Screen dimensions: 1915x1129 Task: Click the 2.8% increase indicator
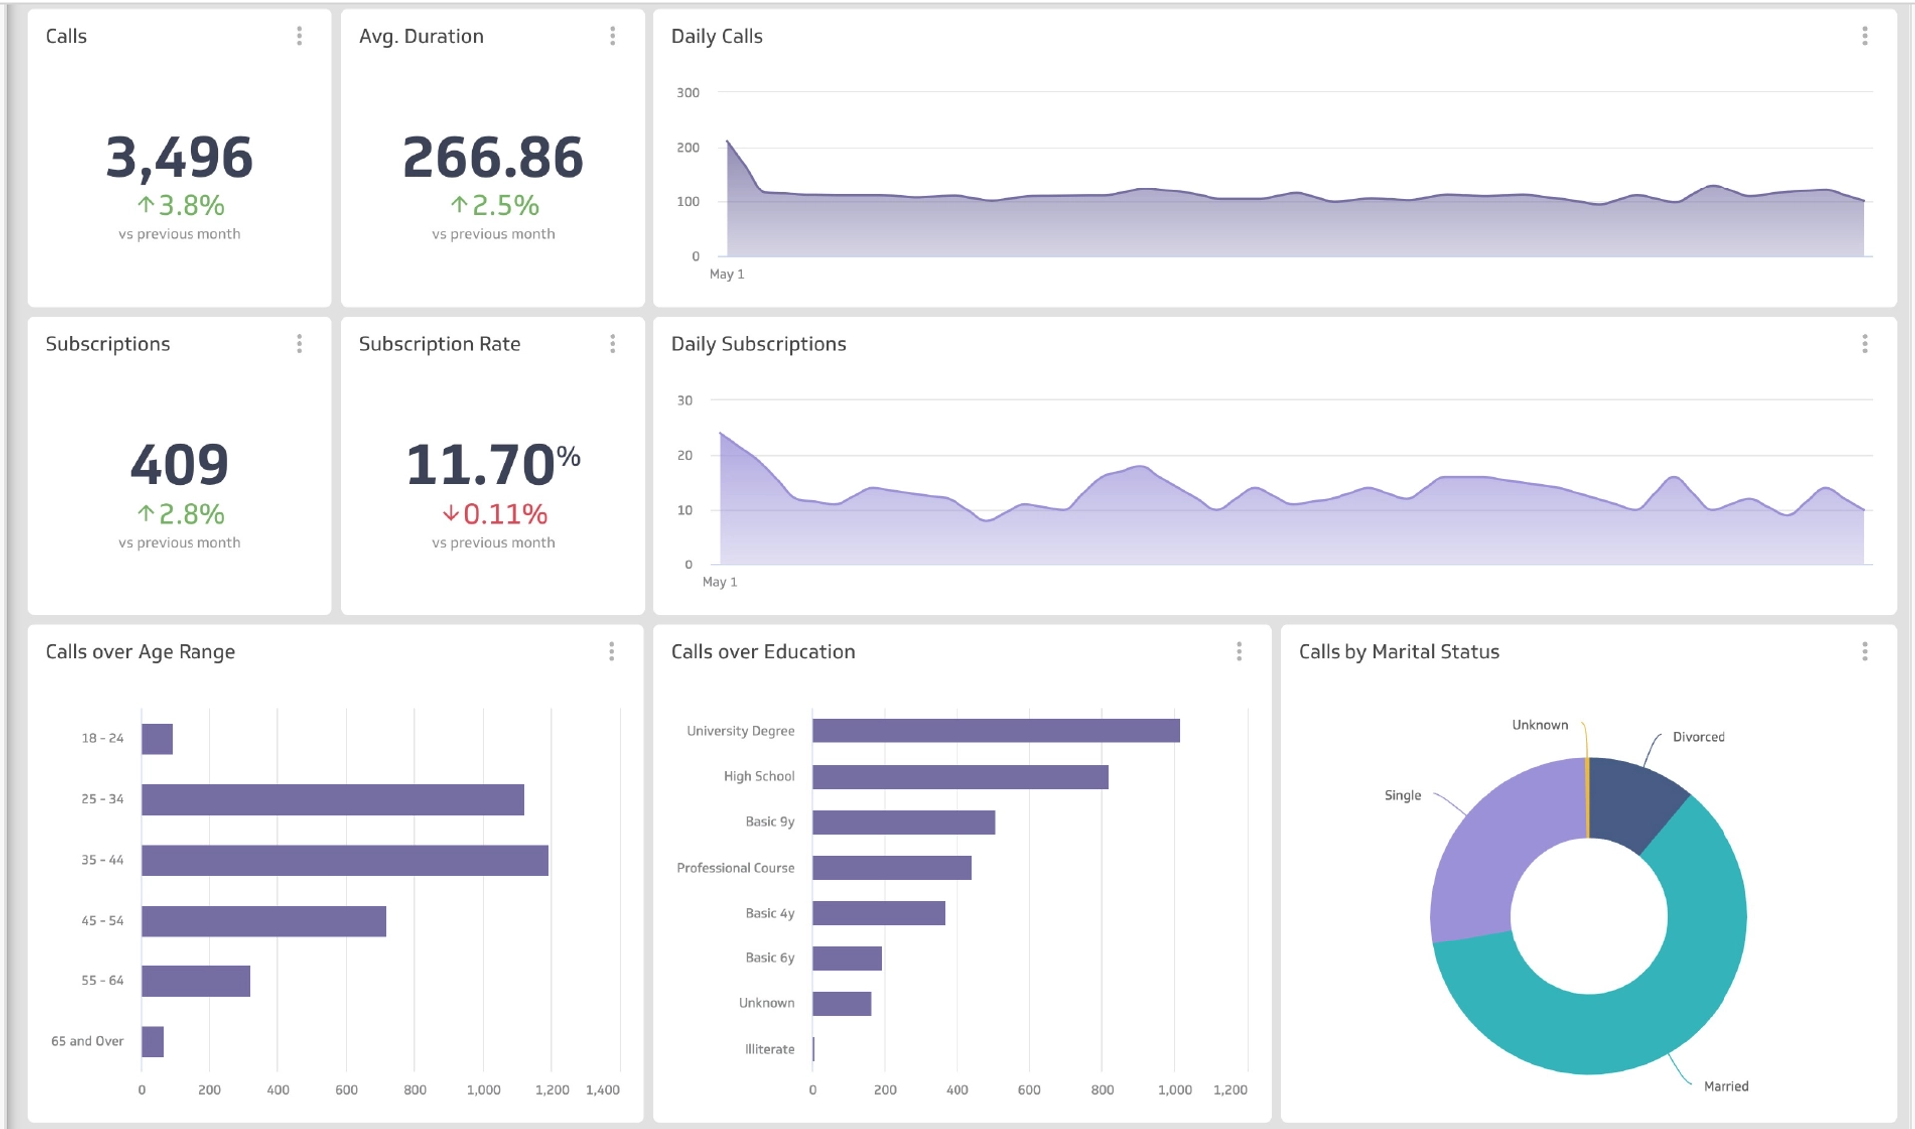point(181,514)
